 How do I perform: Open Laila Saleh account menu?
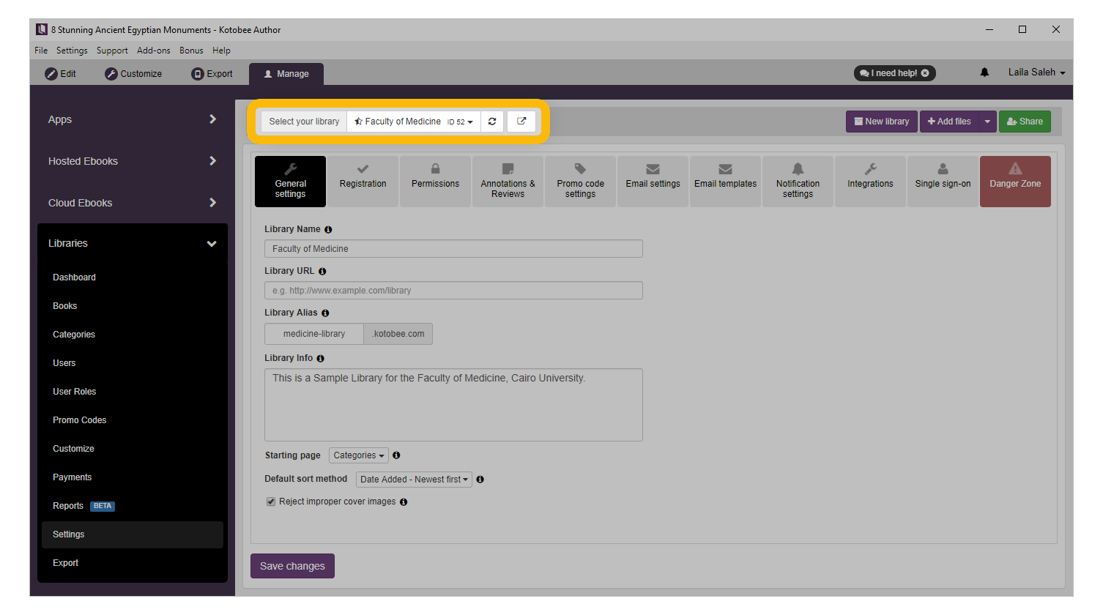[x=1036, y=72]
